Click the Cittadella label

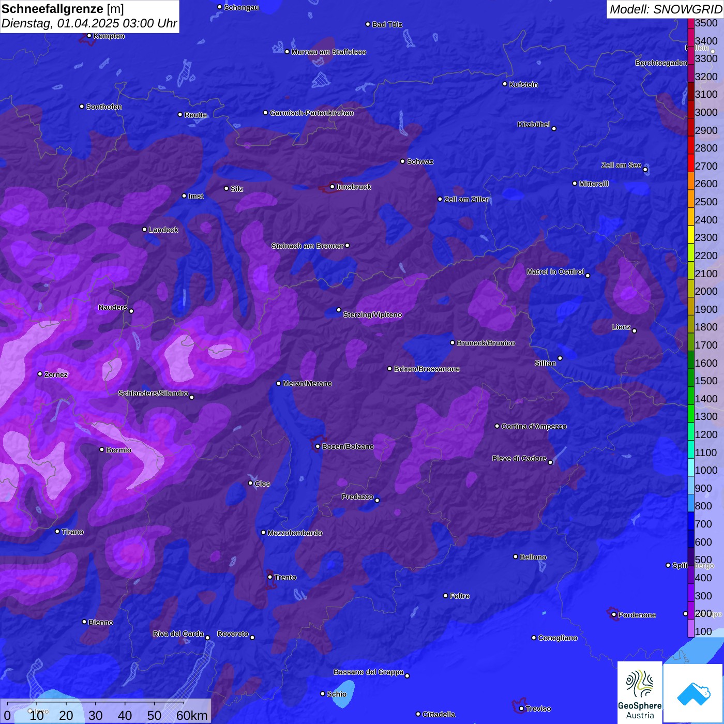pos(439,714)
